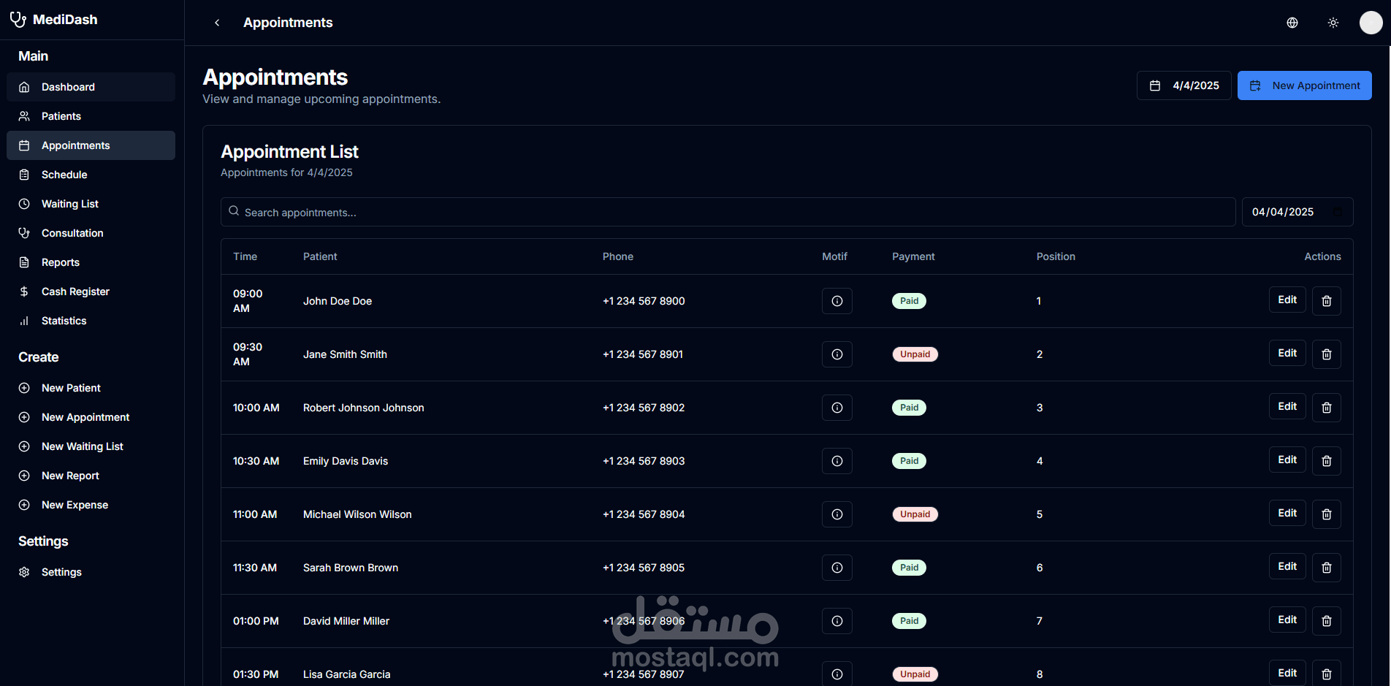1391x686 pixels.
Task: Click Paid badge for Robert Johnson Johnson
Action: coord(909,408)
